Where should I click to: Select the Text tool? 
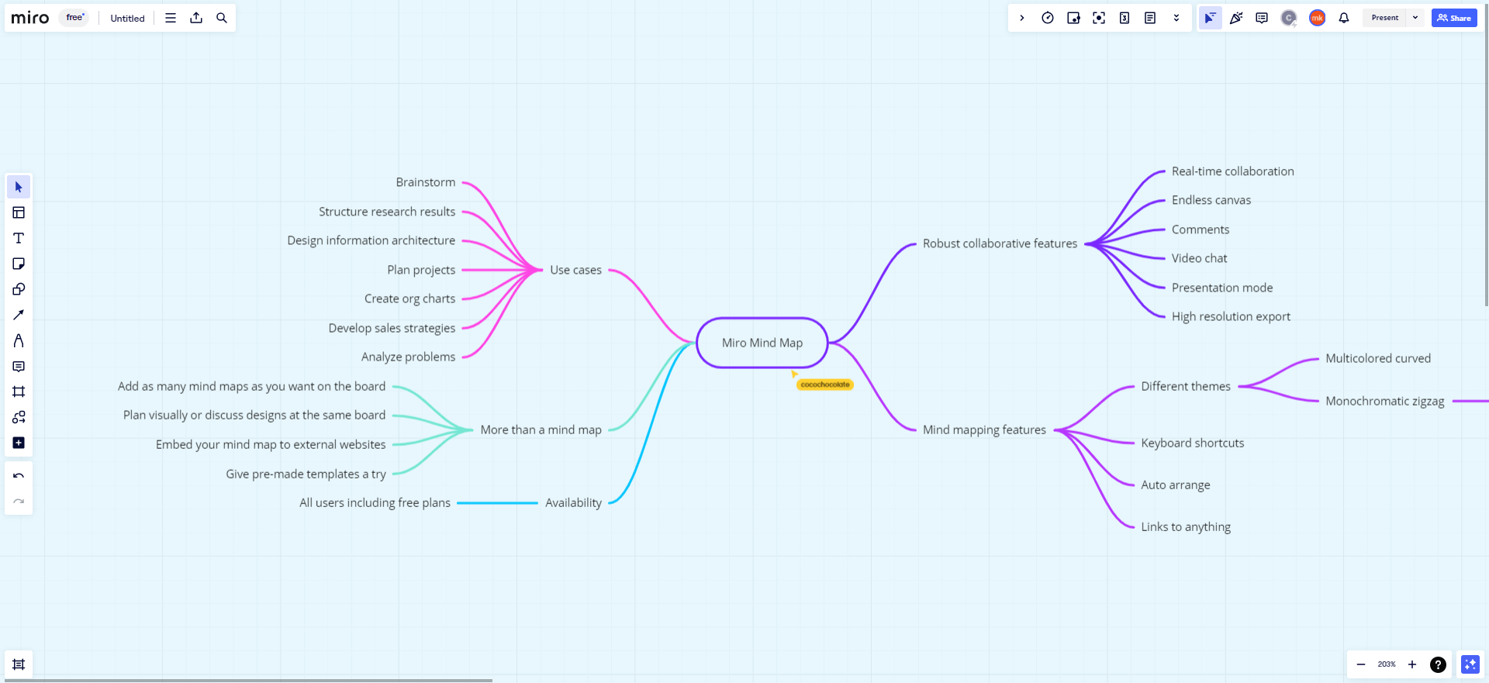coord(19,238)
